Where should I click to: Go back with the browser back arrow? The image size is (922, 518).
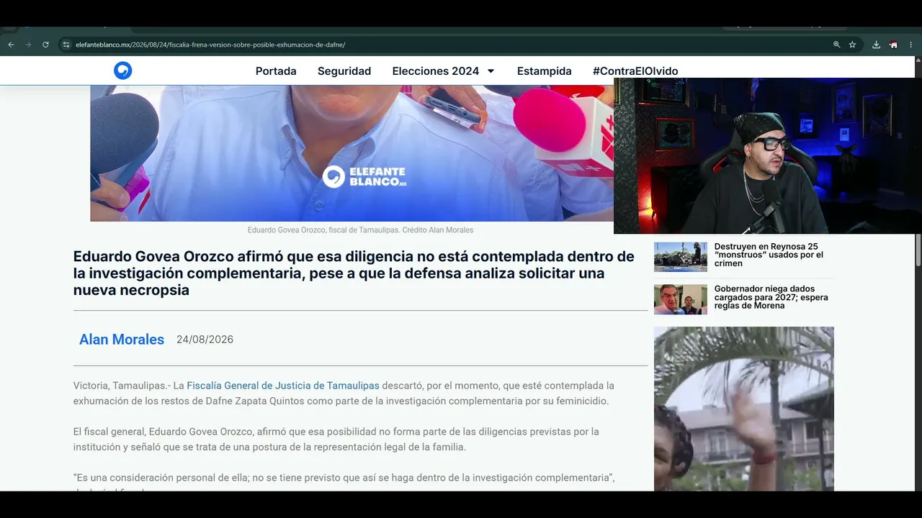11,45
